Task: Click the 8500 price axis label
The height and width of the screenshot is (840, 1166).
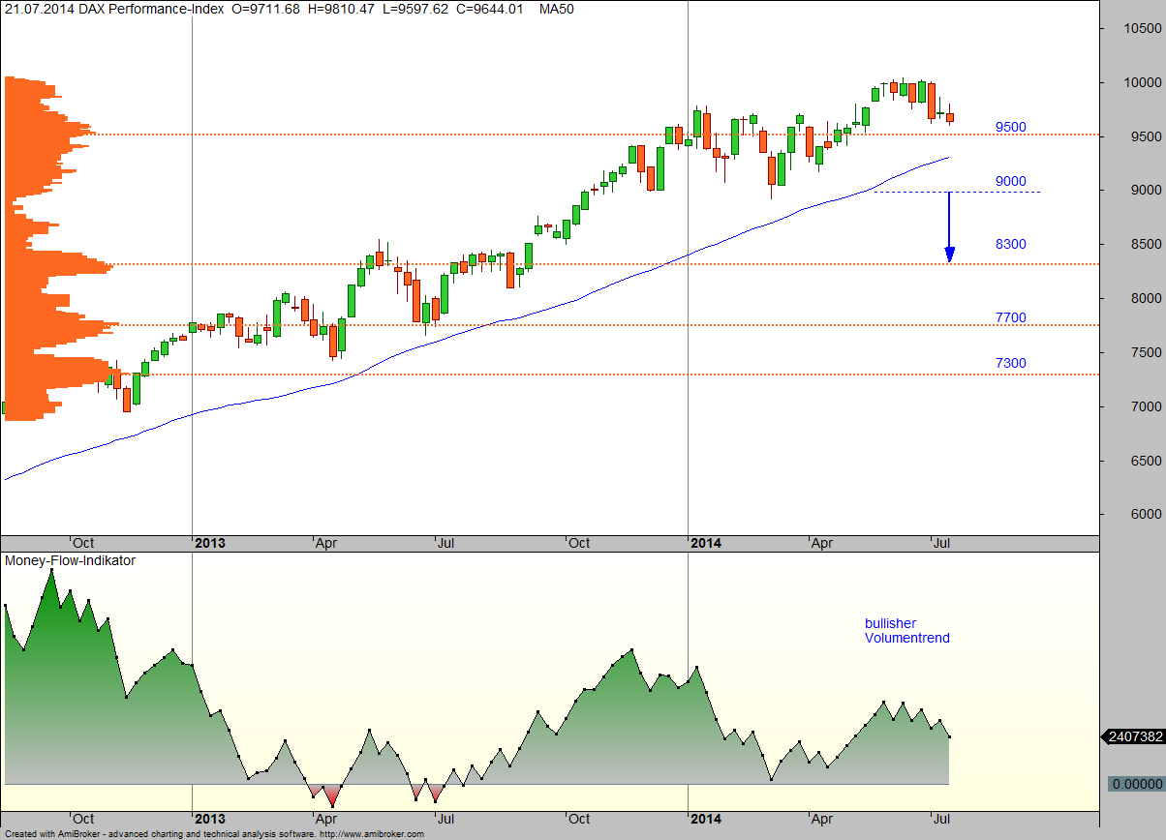Action: [x=1145, y=245]
